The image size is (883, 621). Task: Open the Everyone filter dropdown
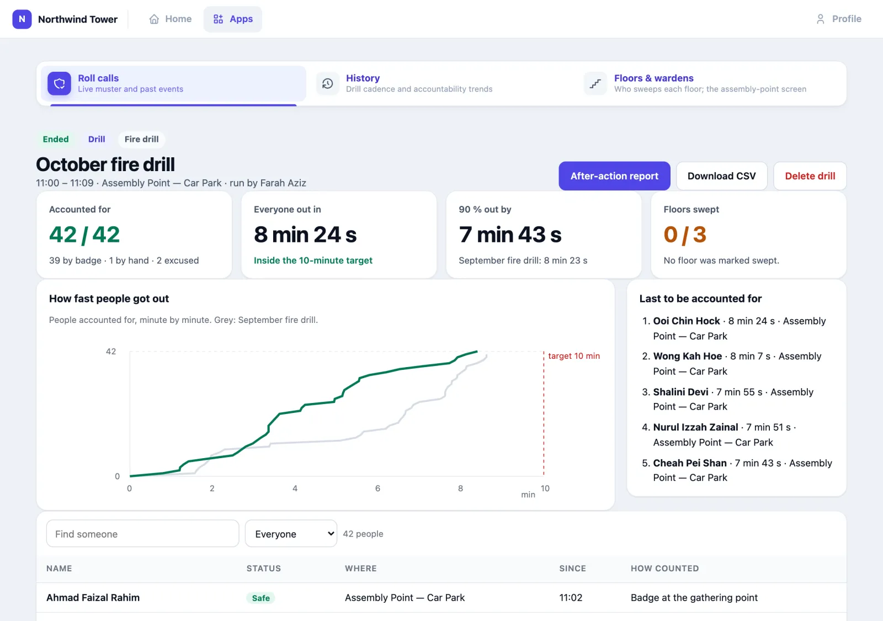tap(291, 534)
